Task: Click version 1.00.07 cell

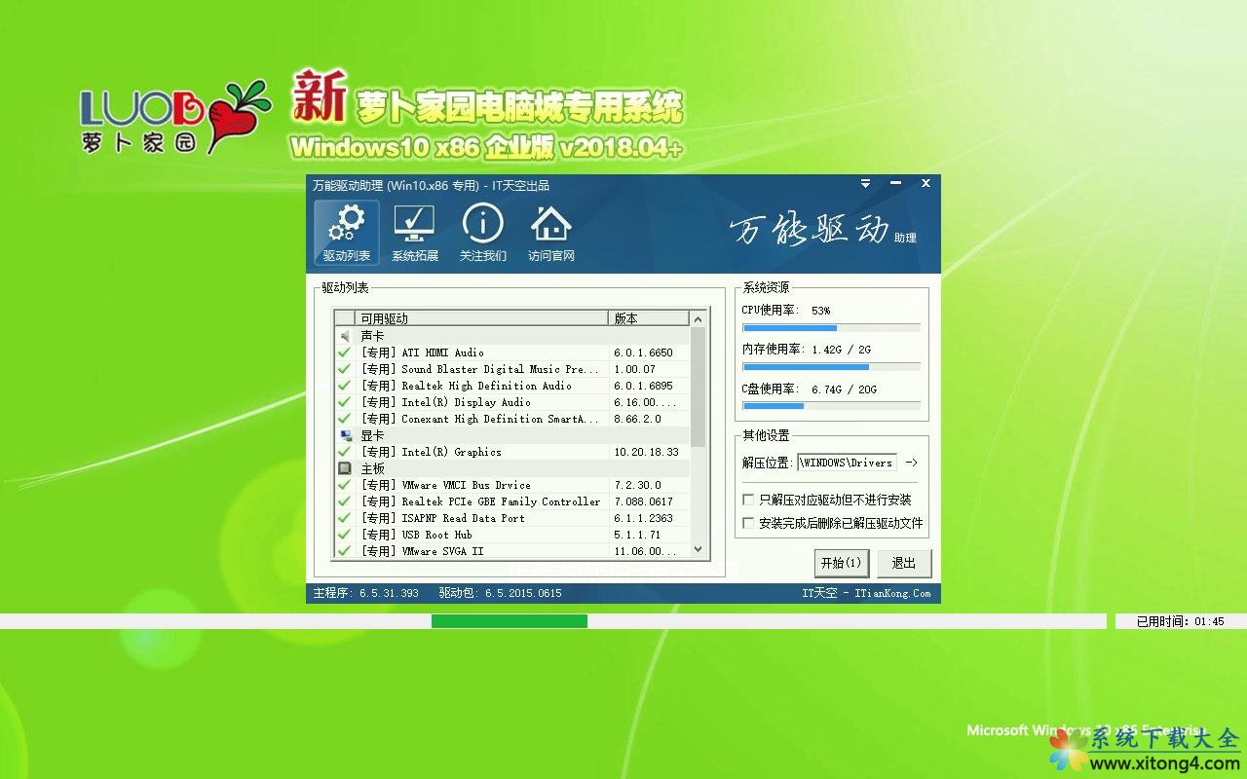Action: click(x=635, y=369)
